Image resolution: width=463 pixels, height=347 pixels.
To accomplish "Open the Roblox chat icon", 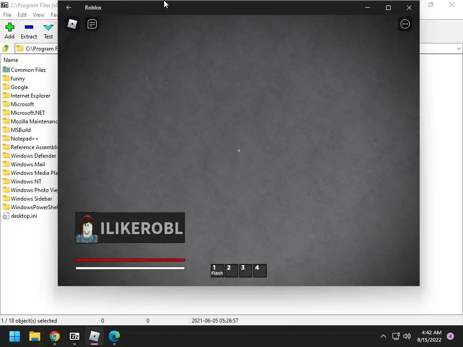I will [92, 24].
